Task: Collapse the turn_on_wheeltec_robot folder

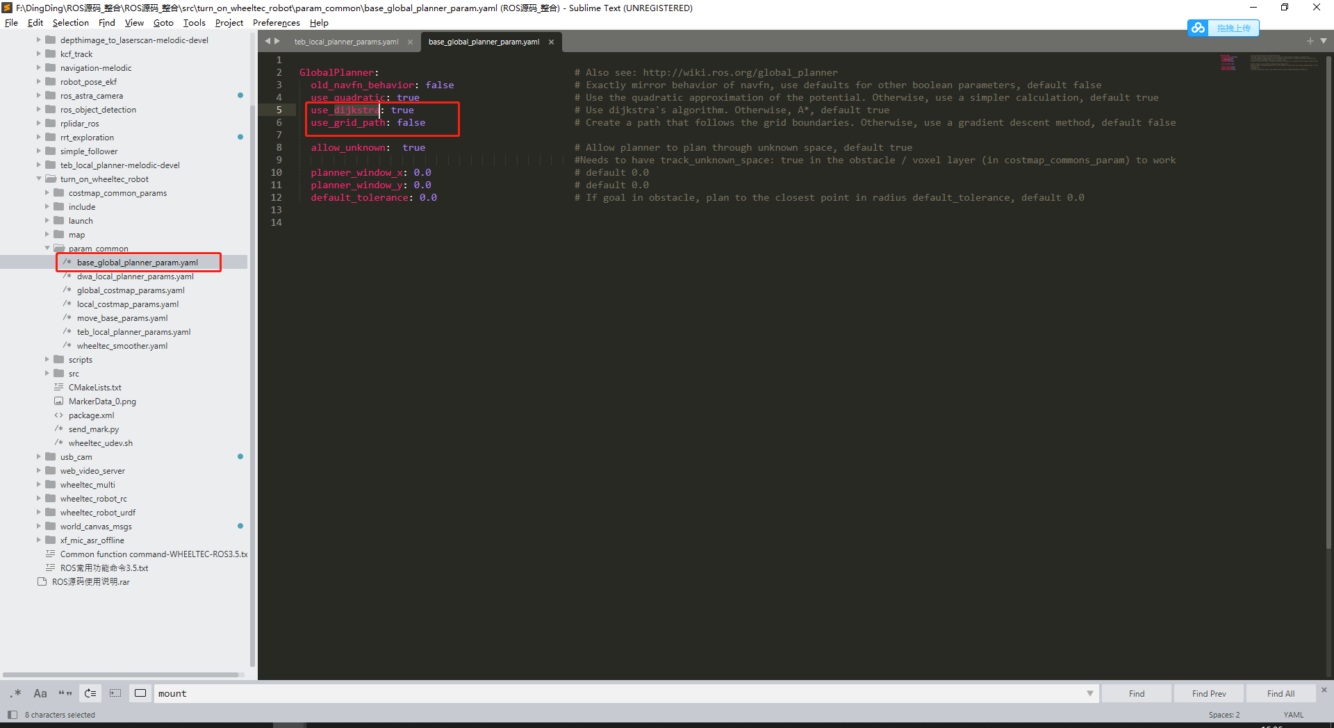Action: [x=39, y=179]
